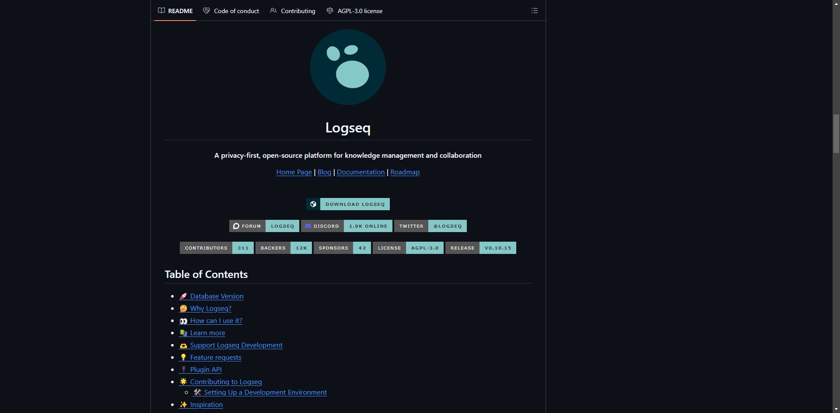Switch to the README tab
Image resolution: width=840 pixels, height=413 pixels.
pos(175,10)
